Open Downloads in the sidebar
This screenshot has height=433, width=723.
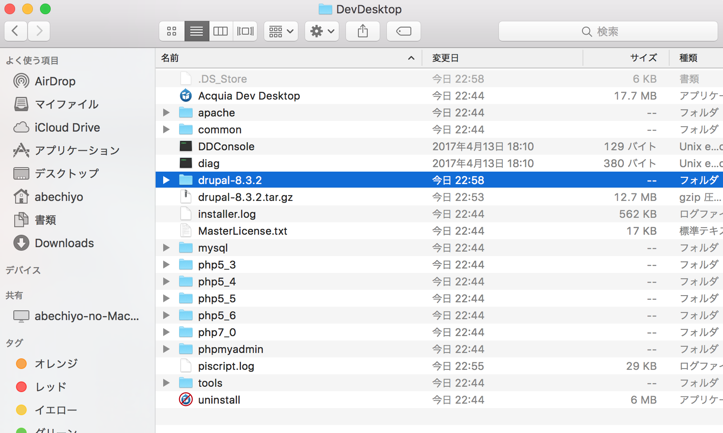(64, 243)
